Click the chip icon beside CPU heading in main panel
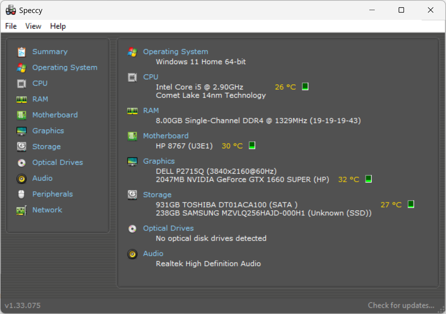Image resolution: width=446 pixels, height=314 pixels. click(x=132, y=77)
